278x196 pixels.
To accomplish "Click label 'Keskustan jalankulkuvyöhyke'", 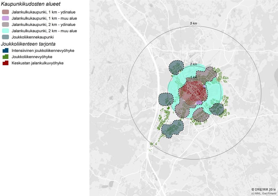I will coord(37,63).
